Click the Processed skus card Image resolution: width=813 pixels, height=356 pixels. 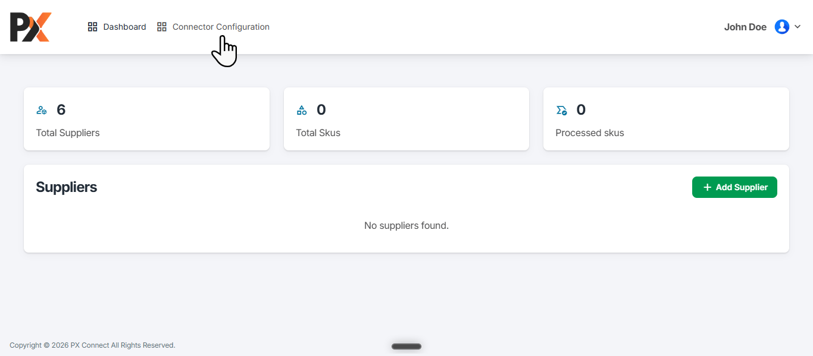click(x=666, y=119)
